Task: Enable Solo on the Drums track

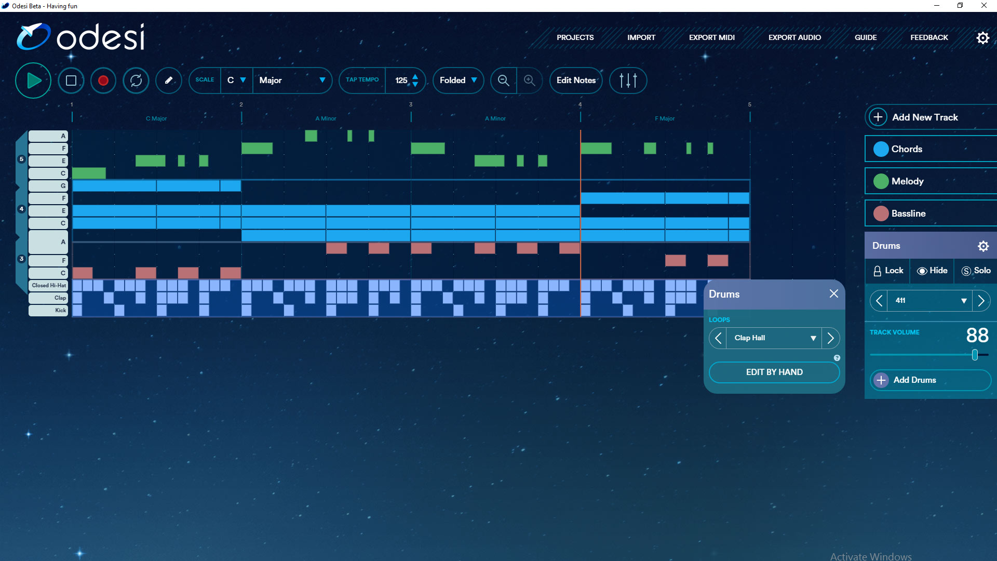Action: click(976, 271)
